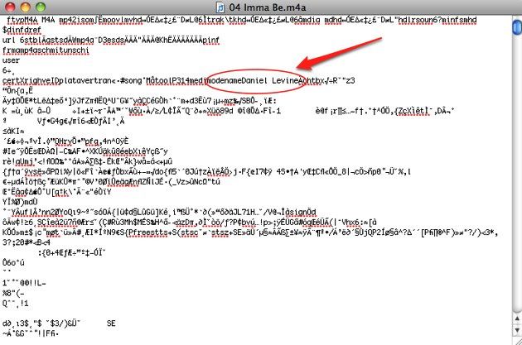This screenshot has width=522, height=345.
Task: Click the window resize grip corner
Action: coord(517,341)
